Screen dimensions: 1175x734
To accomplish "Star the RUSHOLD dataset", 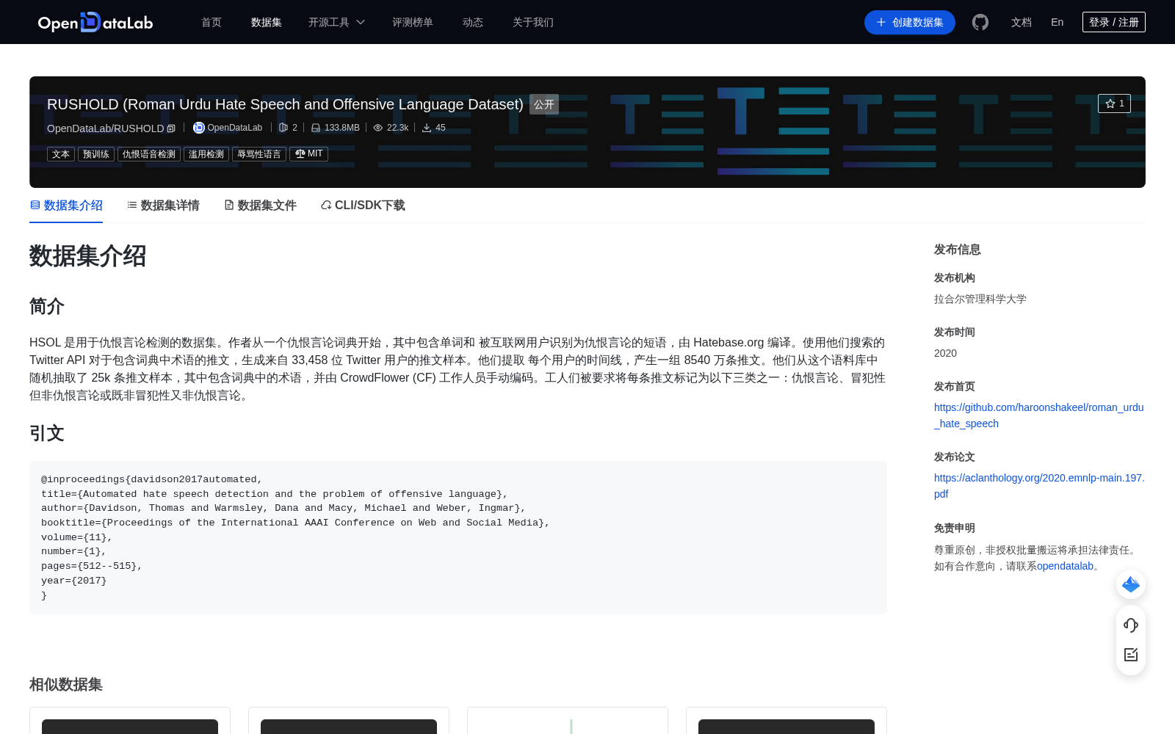I will tap(1114, 103).
